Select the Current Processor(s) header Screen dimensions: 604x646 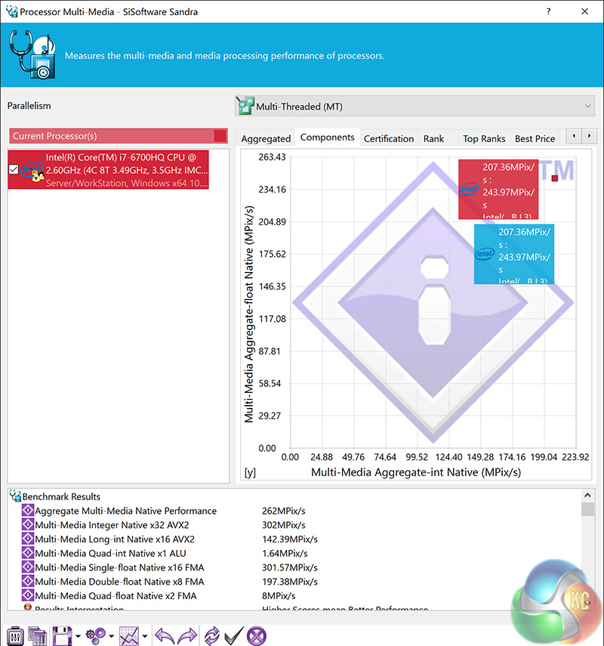(119, 136)
